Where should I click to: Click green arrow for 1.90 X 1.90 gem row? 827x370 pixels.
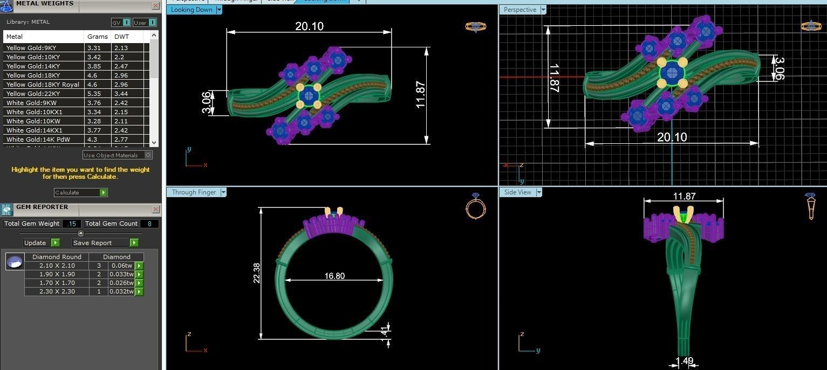(x=139, y=274)
